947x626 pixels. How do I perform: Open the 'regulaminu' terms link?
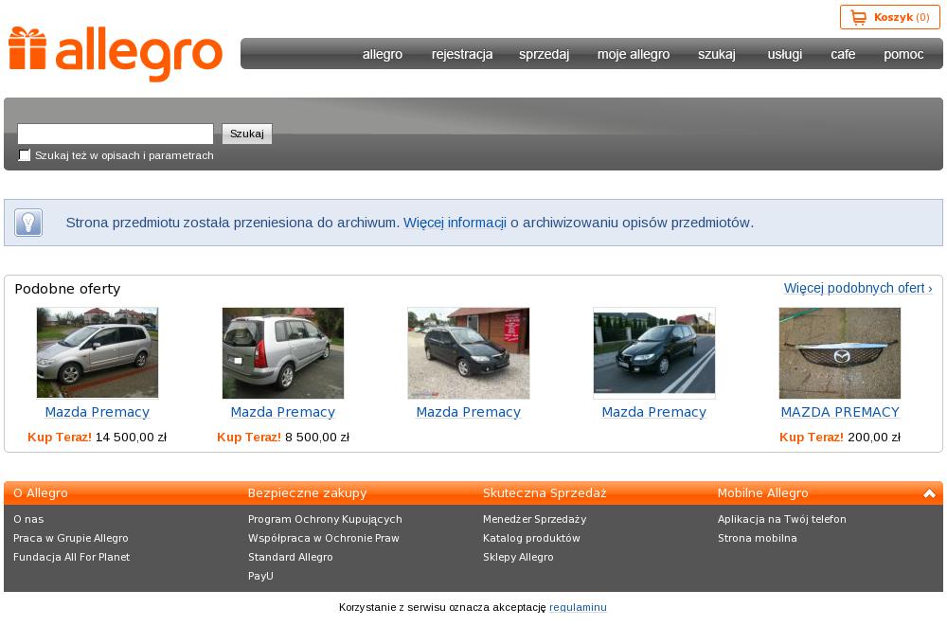click(578, 607)
